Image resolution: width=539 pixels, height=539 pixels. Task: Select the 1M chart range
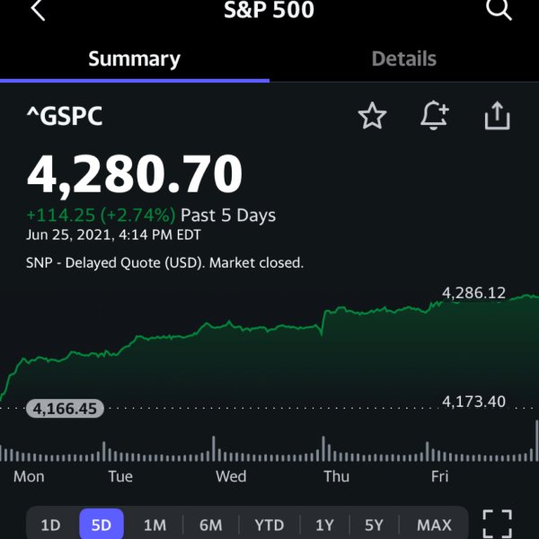155,525
